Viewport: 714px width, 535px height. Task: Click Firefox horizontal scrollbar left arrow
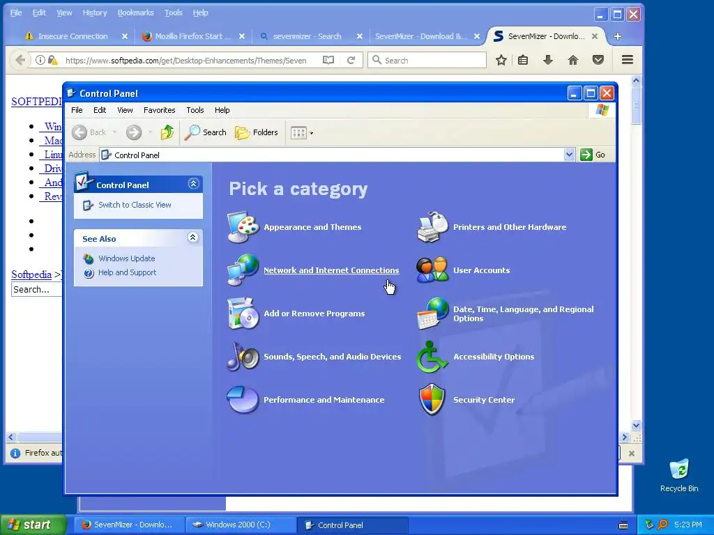pos(11,437)
